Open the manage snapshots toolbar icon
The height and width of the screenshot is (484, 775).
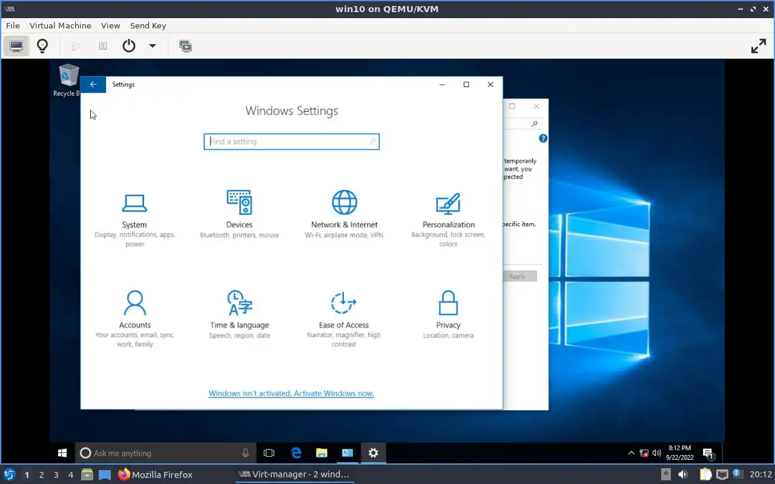[186, 46]
